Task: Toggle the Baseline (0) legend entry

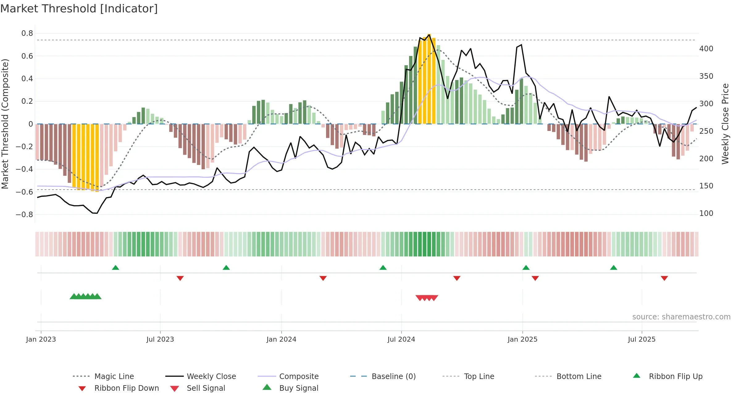Action: pyautogui.click(x=383, y=376)
